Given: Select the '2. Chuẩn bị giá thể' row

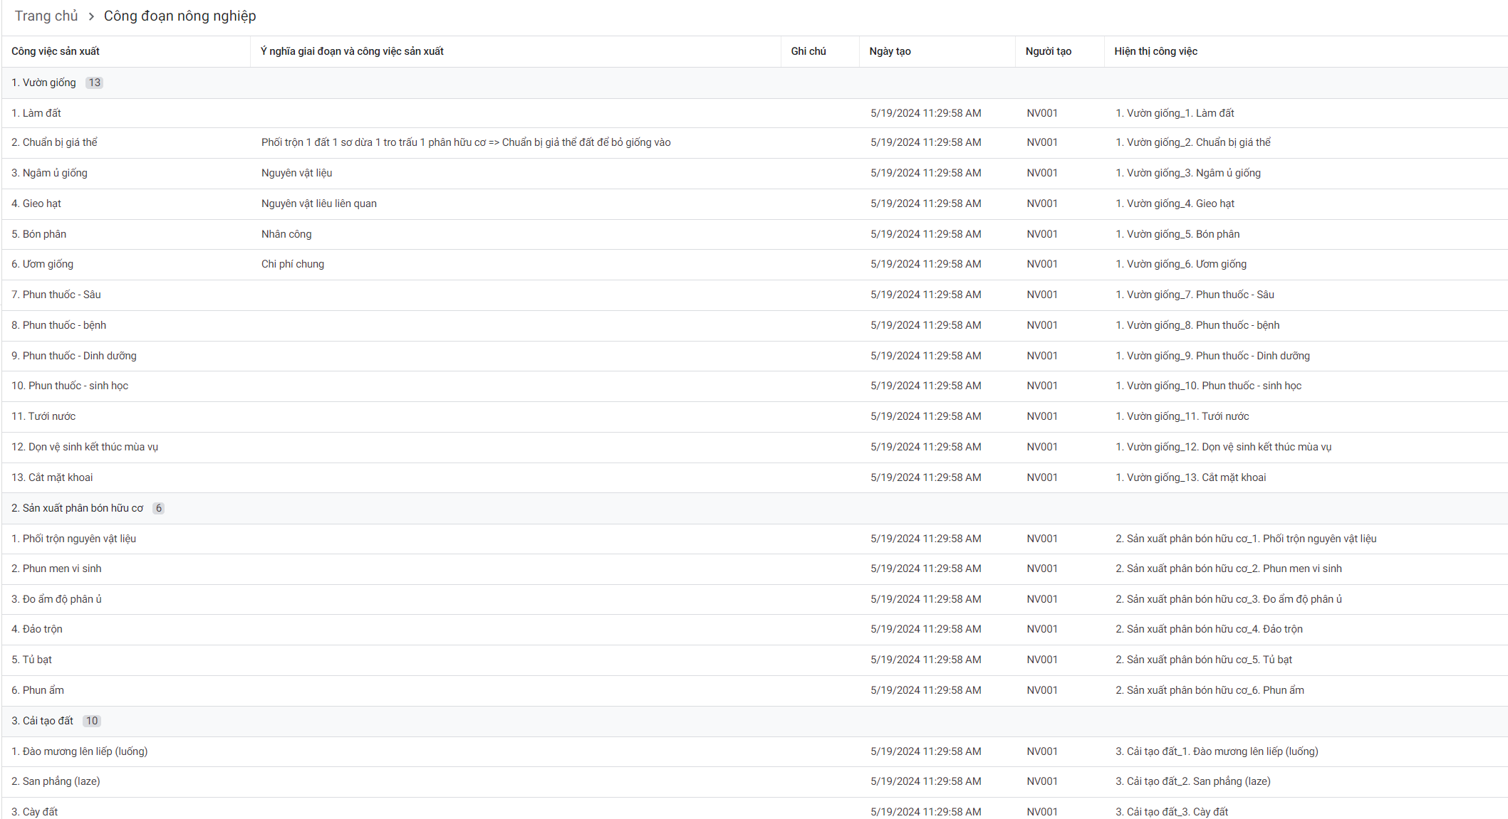Looking at the screenshot, I should (x=54, y=142).
